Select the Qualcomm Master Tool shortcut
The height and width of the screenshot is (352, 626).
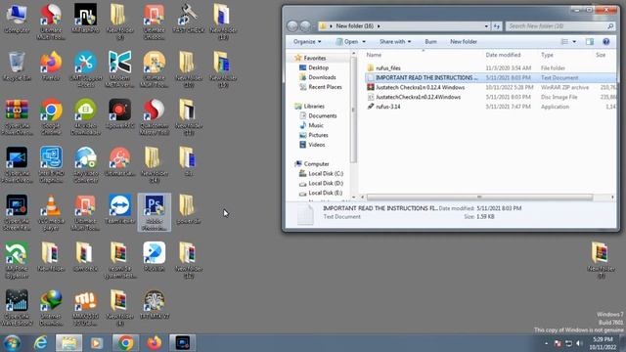click(155, 117)
